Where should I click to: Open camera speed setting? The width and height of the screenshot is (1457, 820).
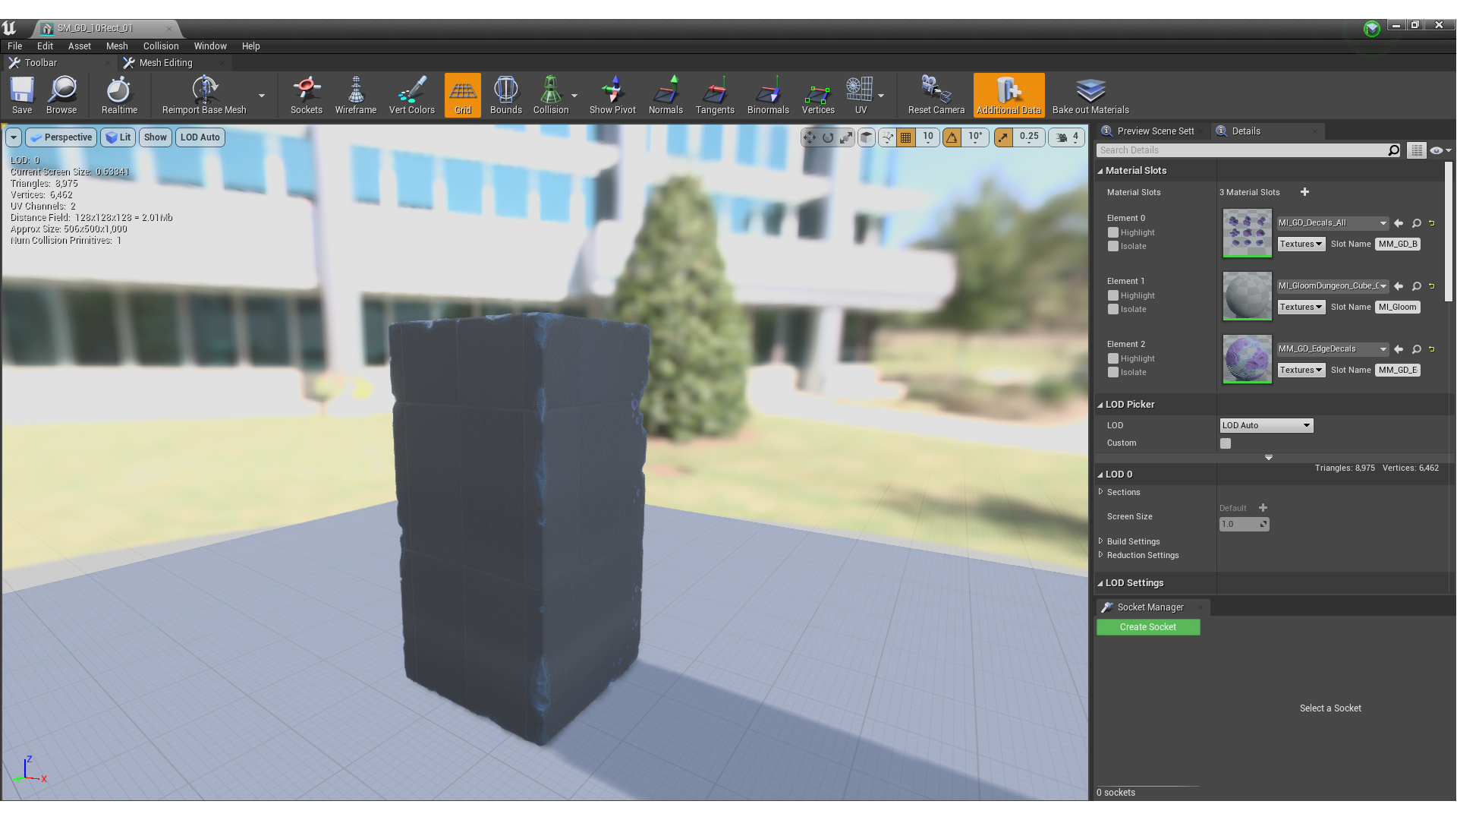click(x=1067, y=137)
